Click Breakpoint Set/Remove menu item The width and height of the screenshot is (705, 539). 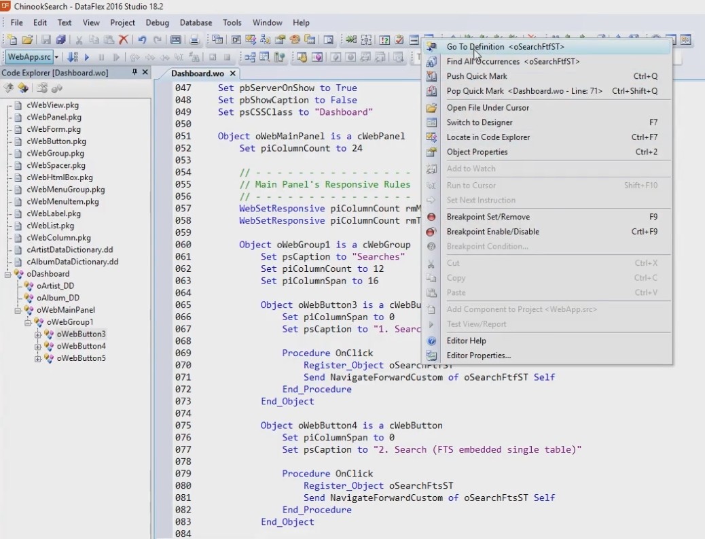coord(488,217)
